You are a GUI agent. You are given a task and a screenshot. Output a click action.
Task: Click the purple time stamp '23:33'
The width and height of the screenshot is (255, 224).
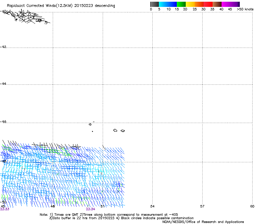tap(5, 209)
